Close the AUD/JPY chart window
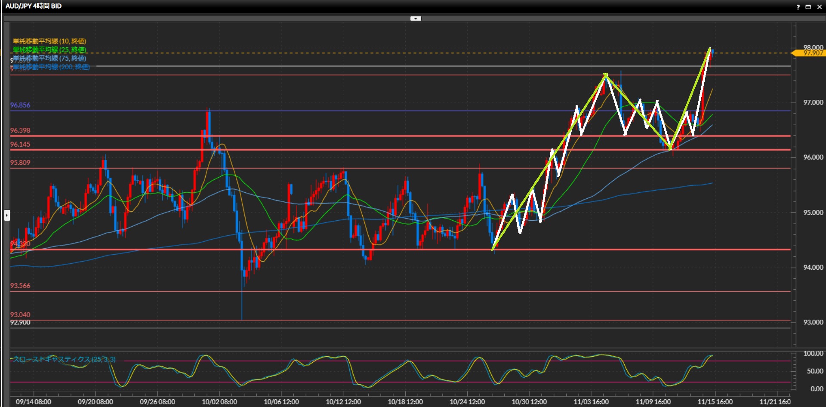 click(819, 7)
